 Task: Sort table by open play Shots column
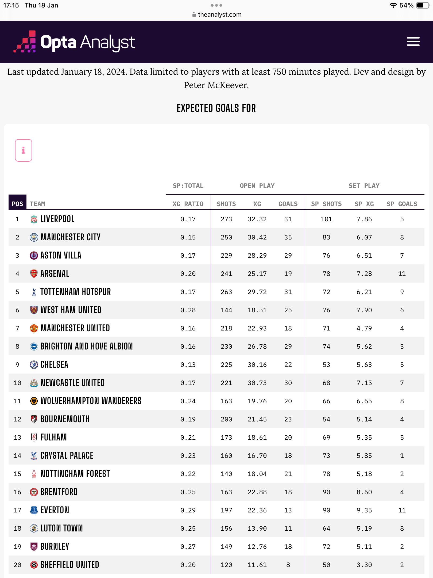pyautogui.click(x=226, y=204)
